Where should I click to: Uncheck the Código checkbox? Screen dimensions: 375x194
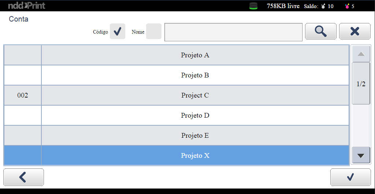point(117,31)
